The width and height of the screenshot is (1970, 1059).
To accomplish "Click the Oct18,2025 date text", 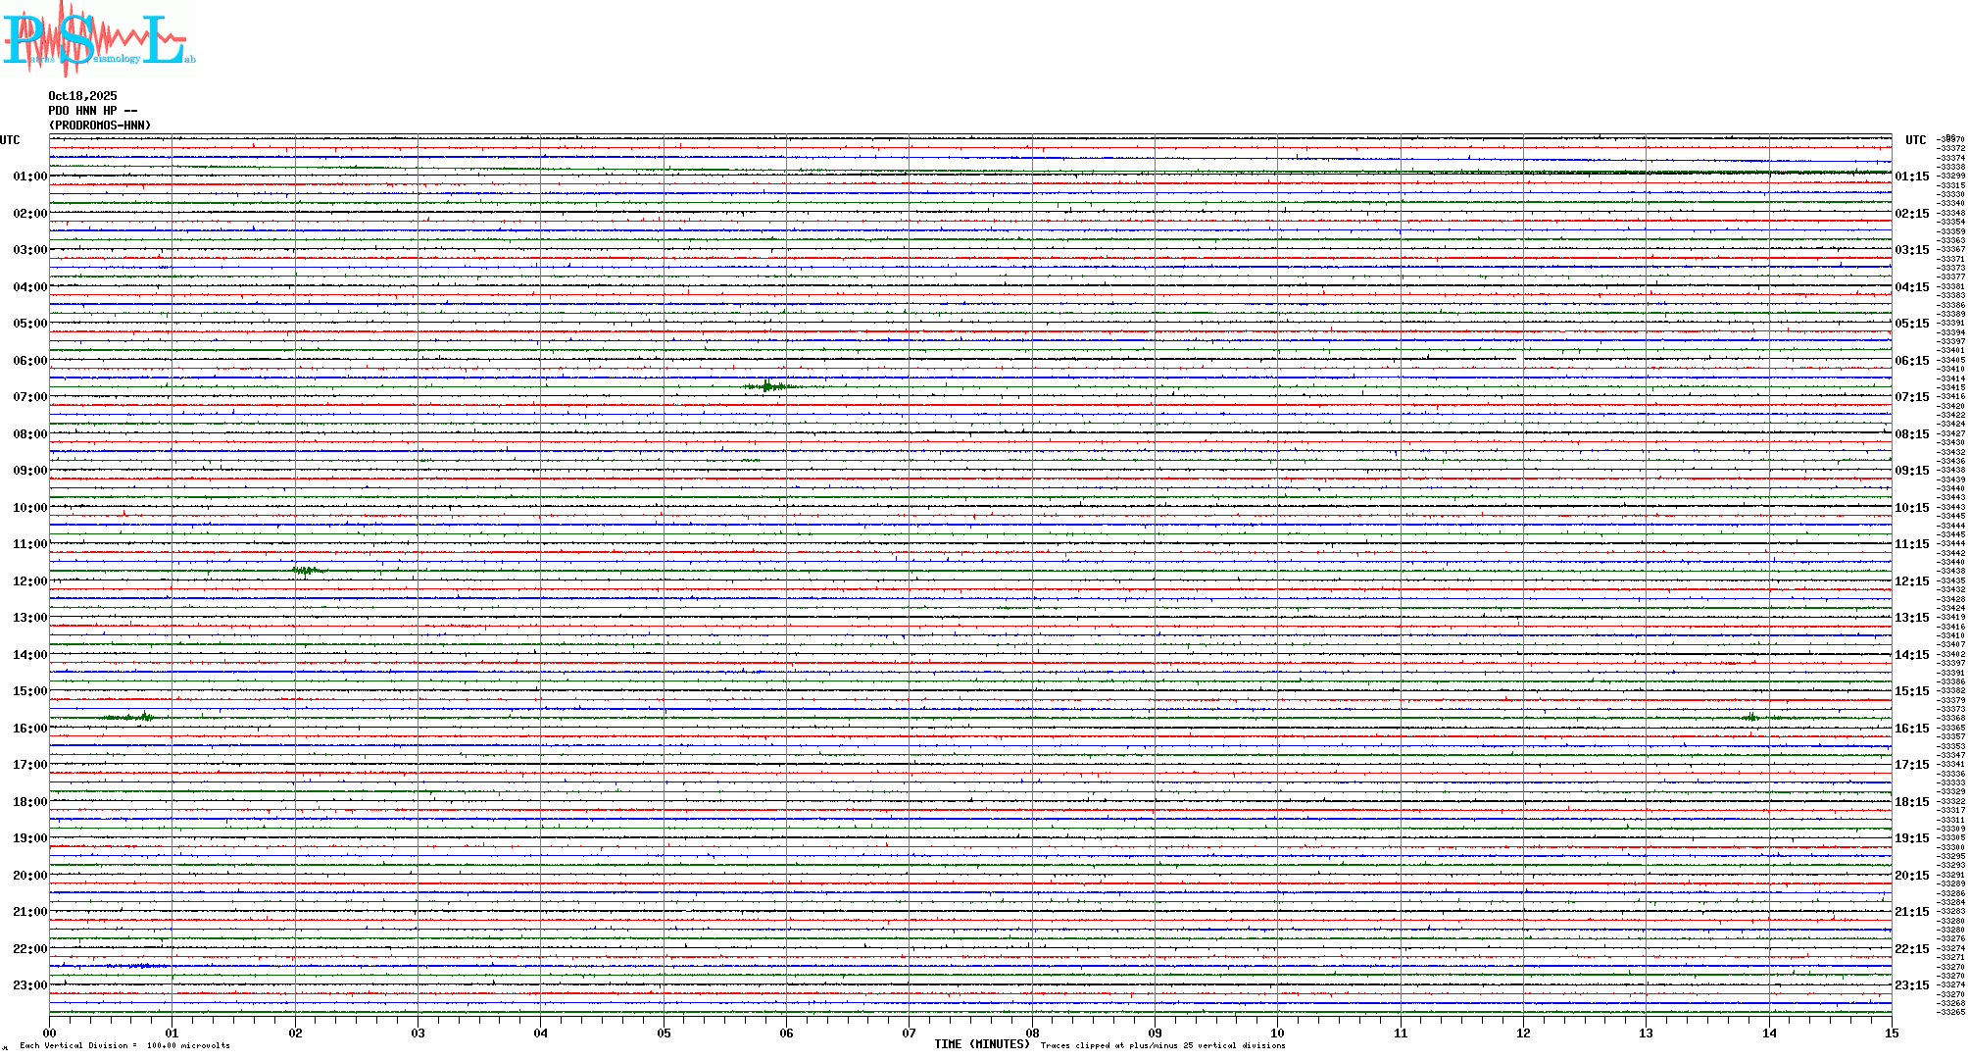I will click(x=82, y=96).
